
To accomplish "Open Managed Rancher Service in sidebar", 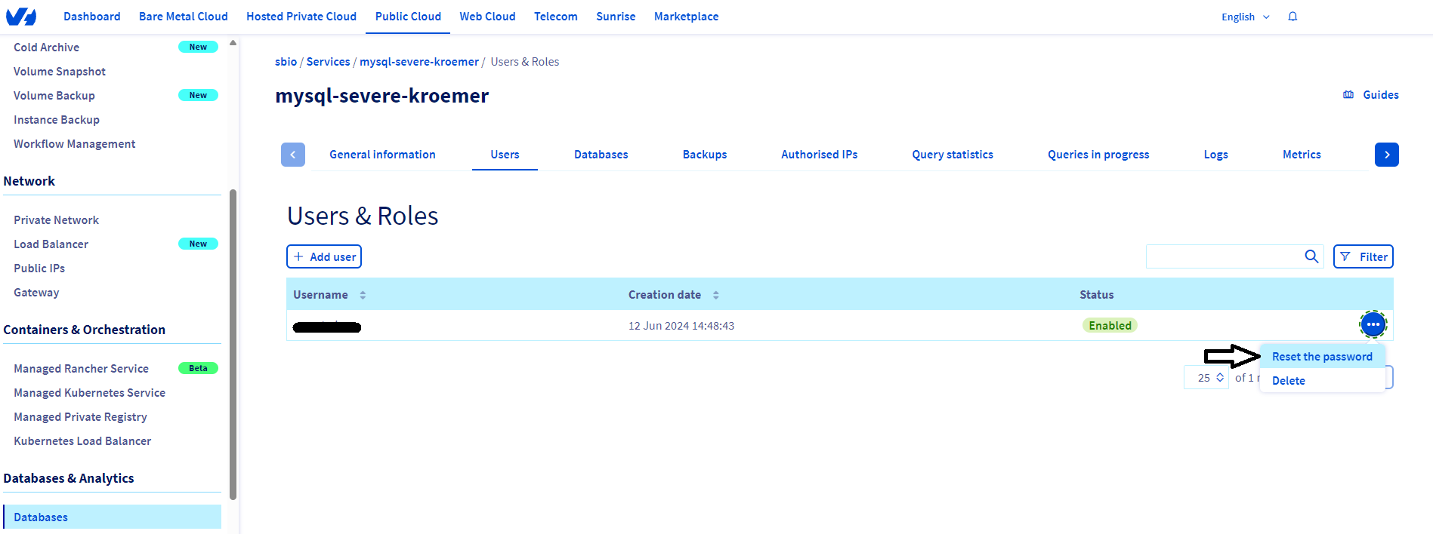I will (x=81, y=369).
